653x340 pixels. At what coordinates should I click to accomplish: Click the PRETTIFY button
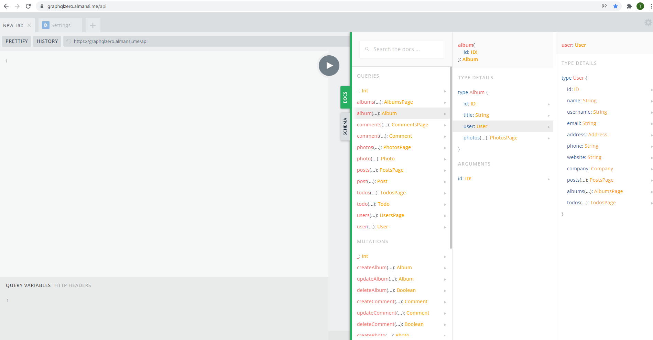point(17,41)
